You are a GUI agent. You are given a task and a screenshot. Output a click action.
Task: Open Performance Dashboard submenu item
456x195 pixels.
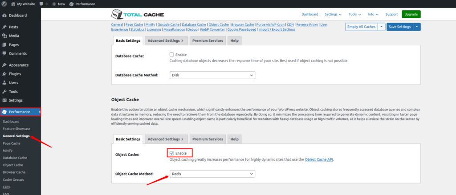(x=11, y=121)
